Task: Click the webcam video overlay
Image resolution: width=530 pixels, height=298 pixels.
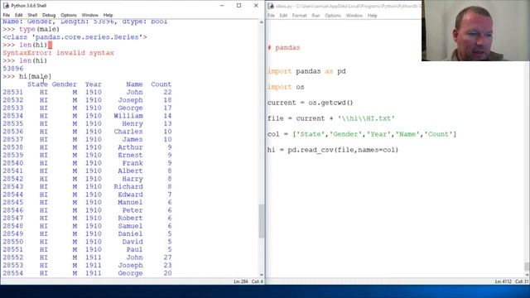Action: coord(475,31)
